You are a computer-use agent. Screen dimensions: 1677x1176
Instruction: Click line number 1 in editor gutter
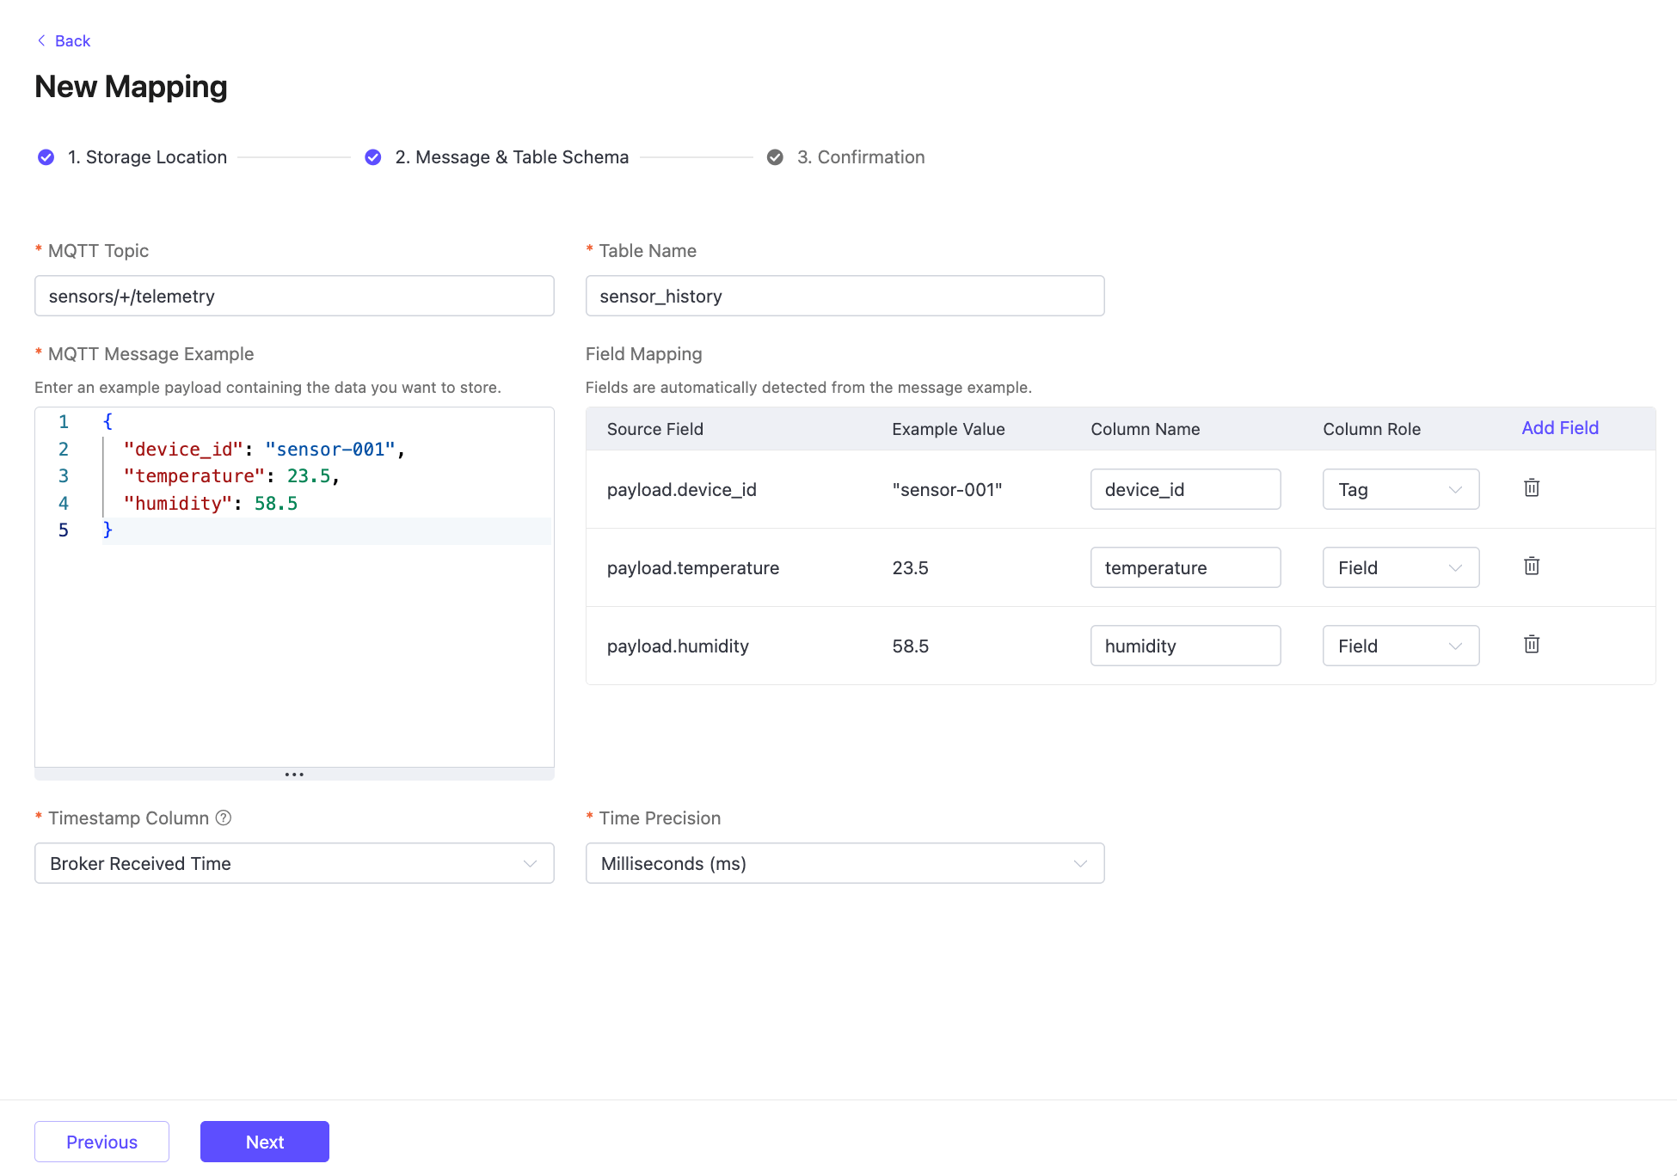(x=64, y=421)
